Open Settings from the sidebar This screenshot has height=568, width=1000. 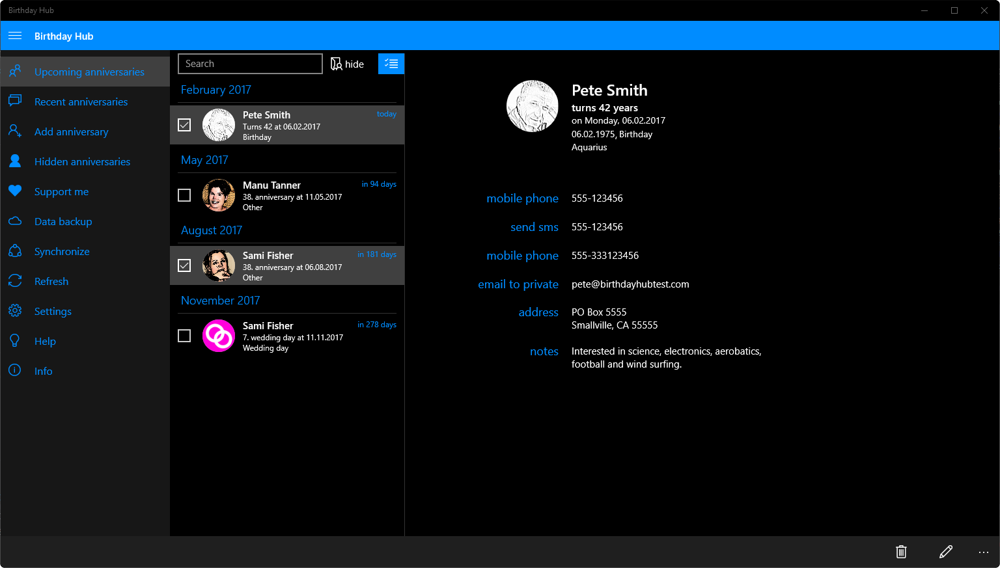(x=53, y=311)
